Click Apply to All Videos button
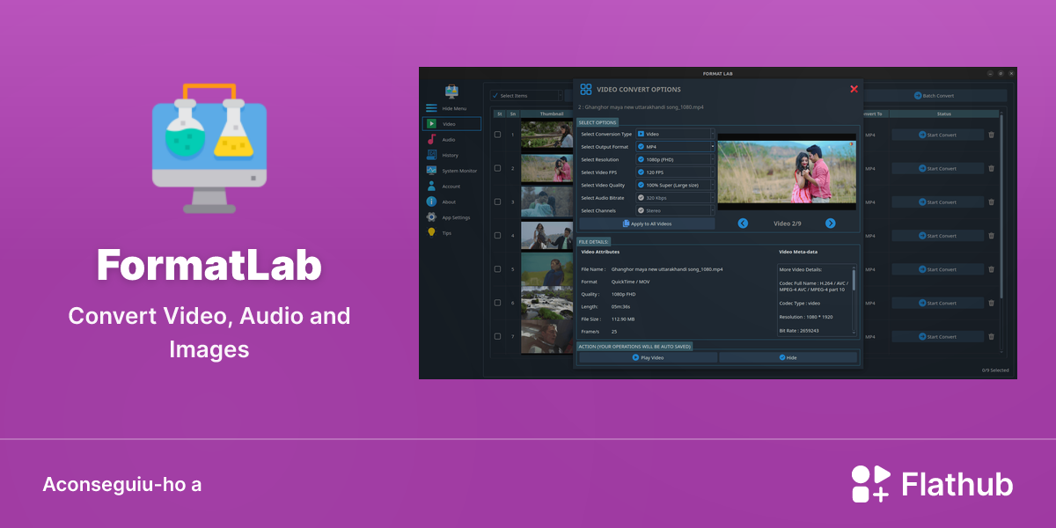Screen dimensions: 1056x528 click(647, 224)
